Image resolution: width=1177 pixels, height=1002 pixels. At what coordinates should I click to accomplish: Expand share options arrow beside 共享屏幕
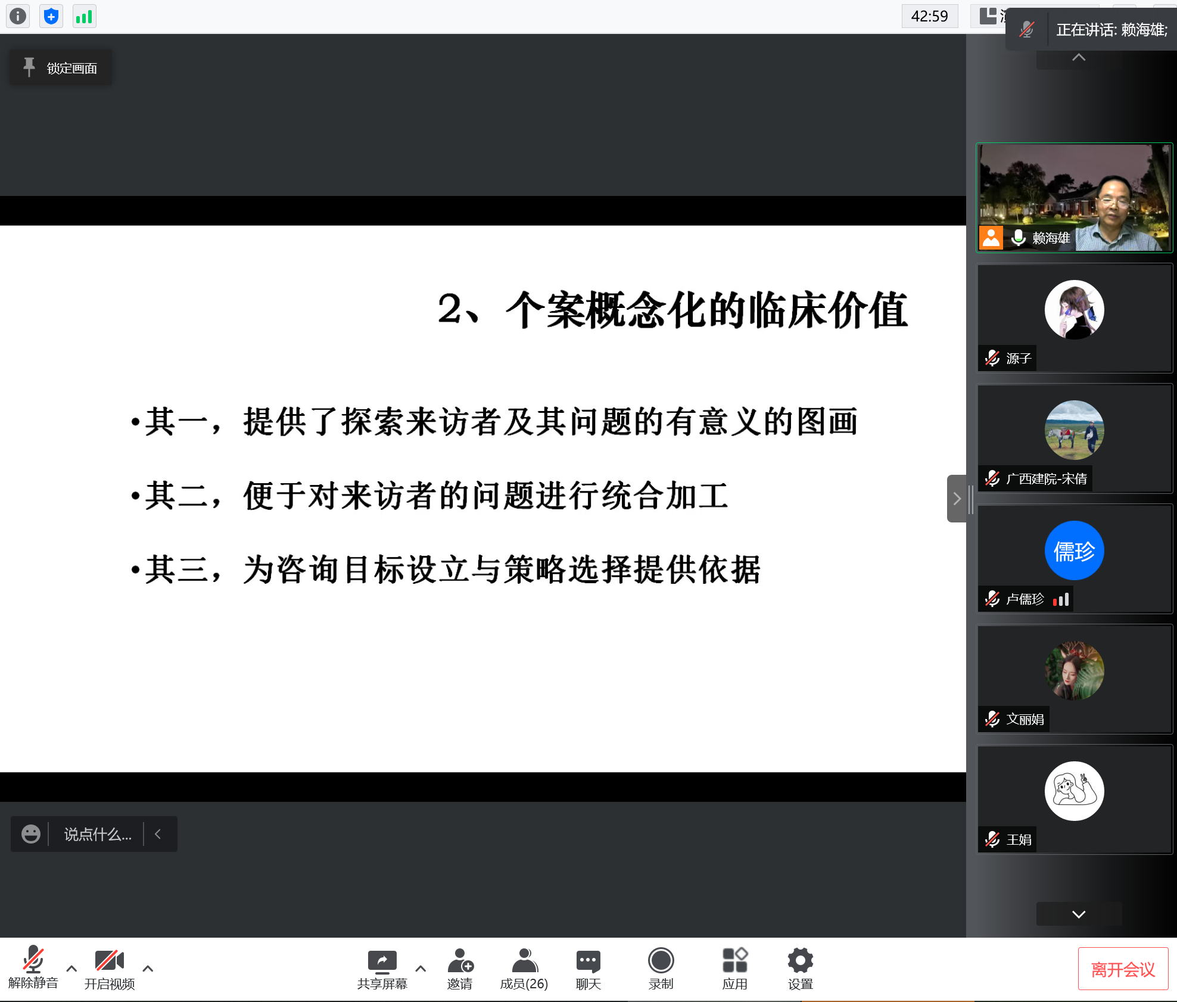pyautogui.click(x=421, y=969)
